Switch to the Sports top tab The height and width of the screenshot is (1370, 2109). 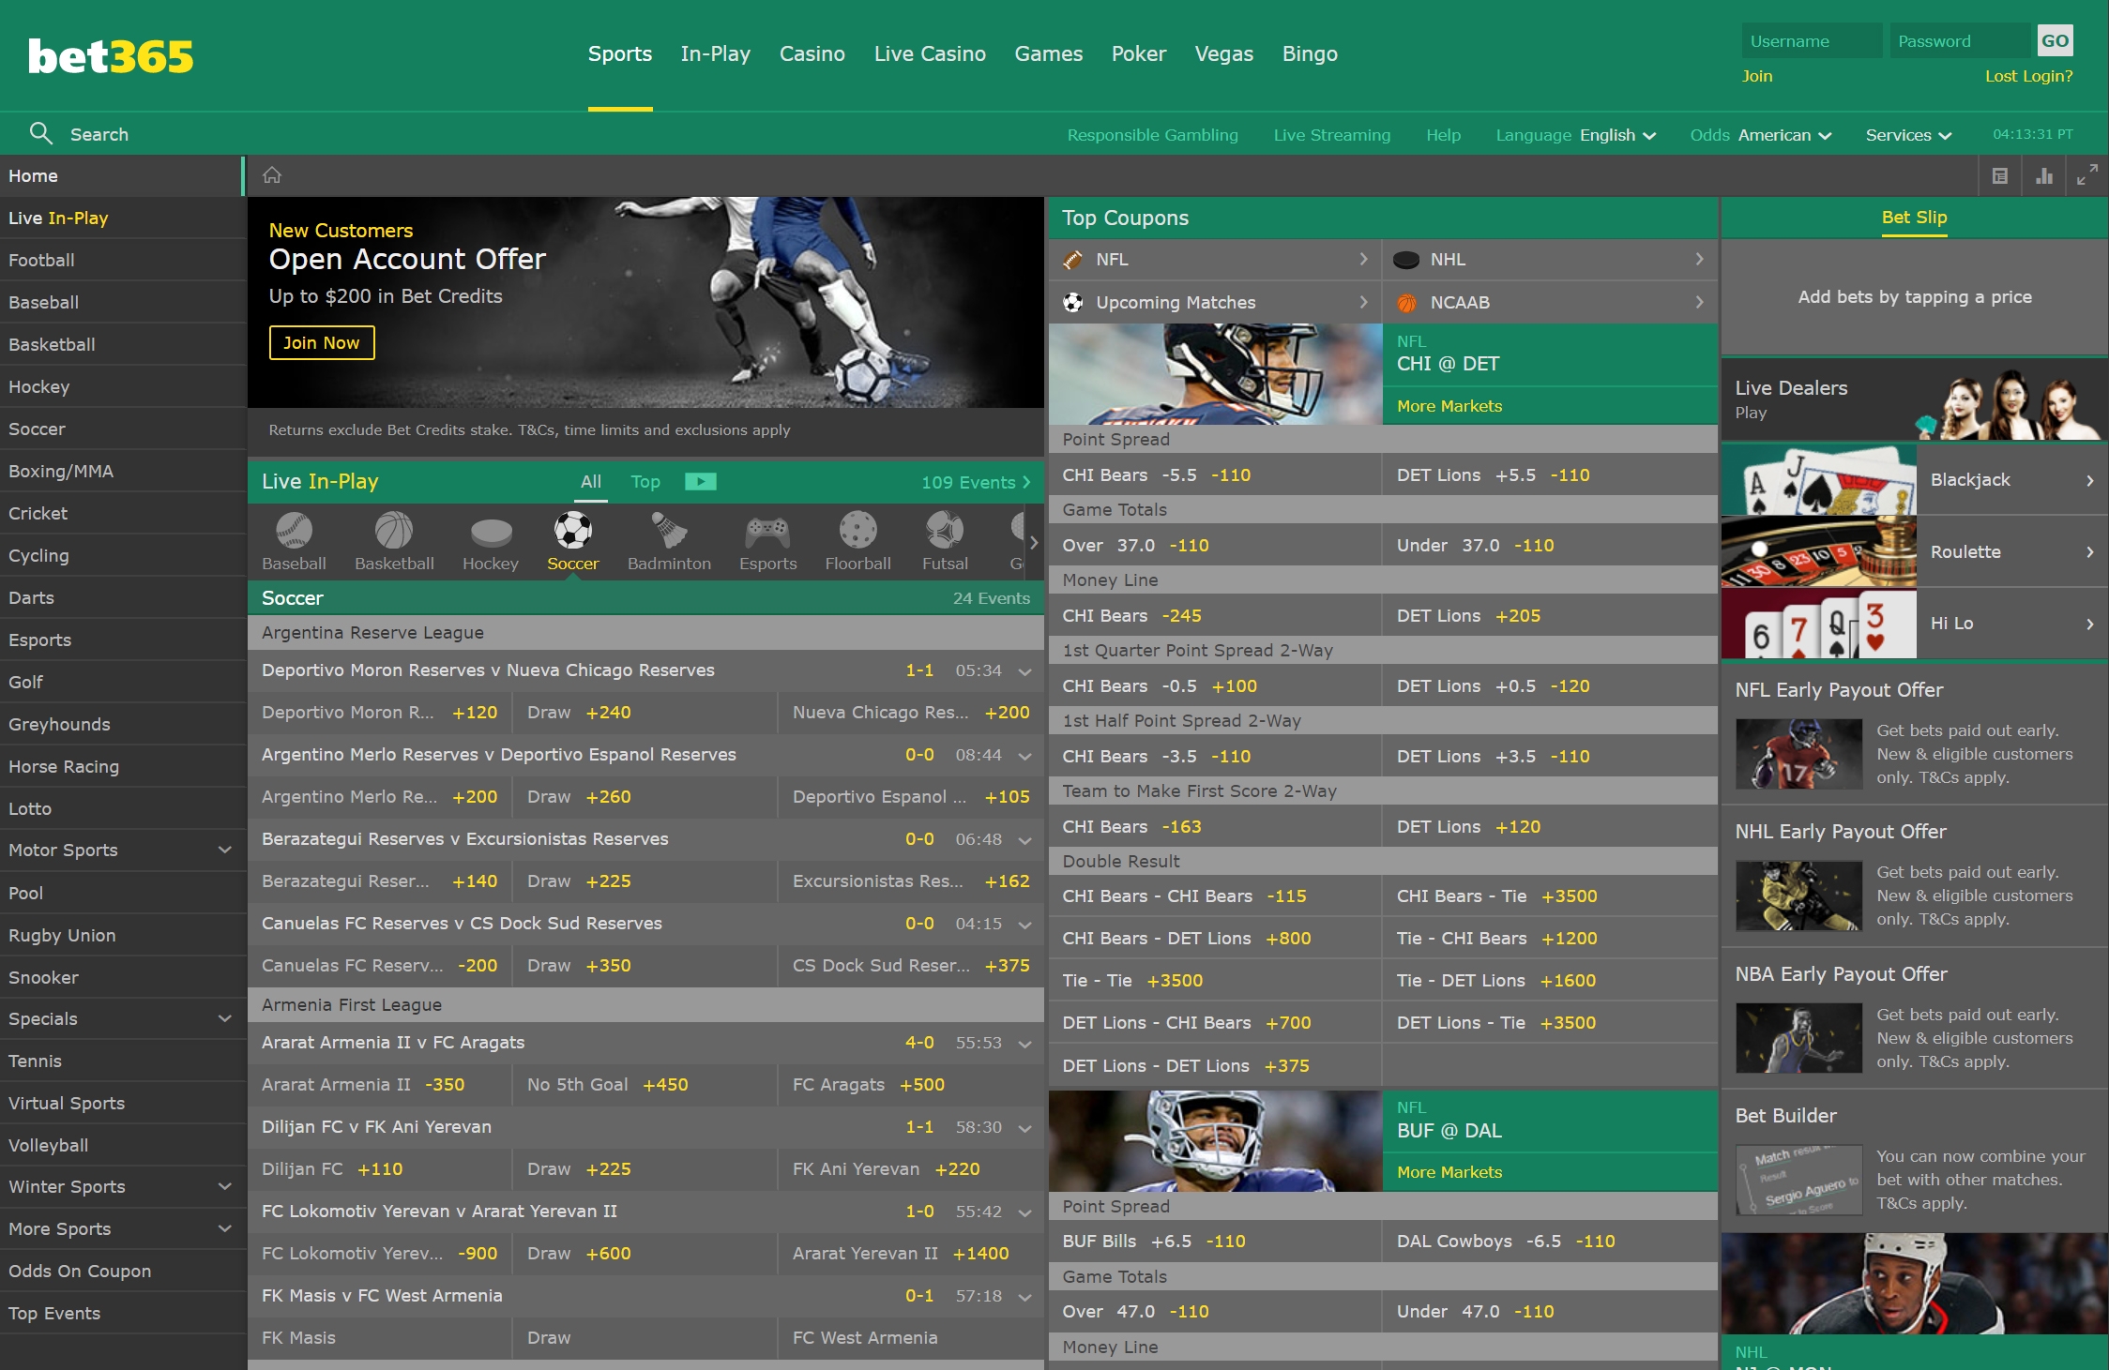point(620,54)
